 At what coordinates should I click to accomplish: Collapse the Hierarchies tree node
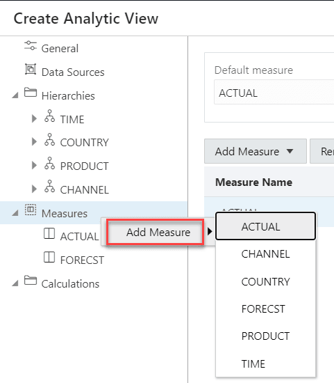15,95
